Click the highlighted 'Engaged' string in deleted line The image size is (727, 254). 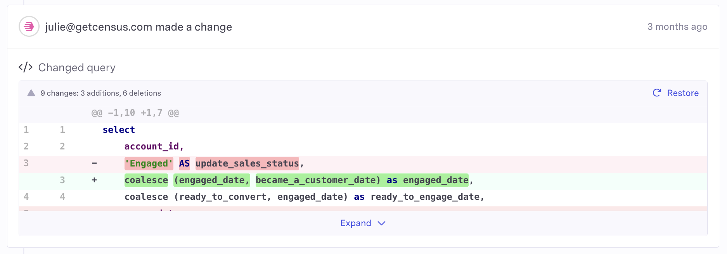[149, 163]
